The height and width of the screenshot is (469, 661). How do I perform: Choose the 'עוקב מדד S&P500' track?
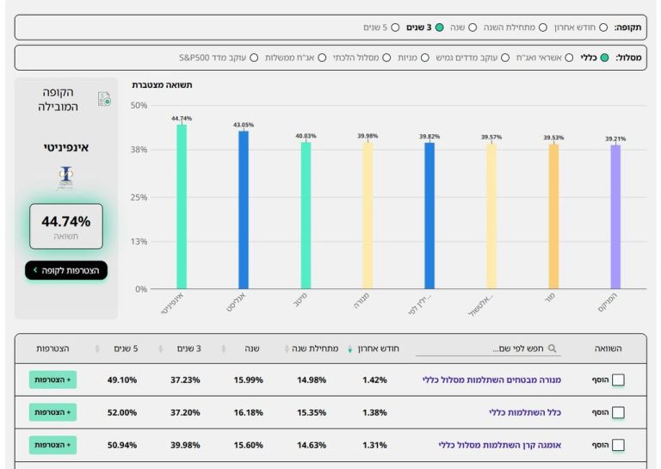(x=254, y=58)
